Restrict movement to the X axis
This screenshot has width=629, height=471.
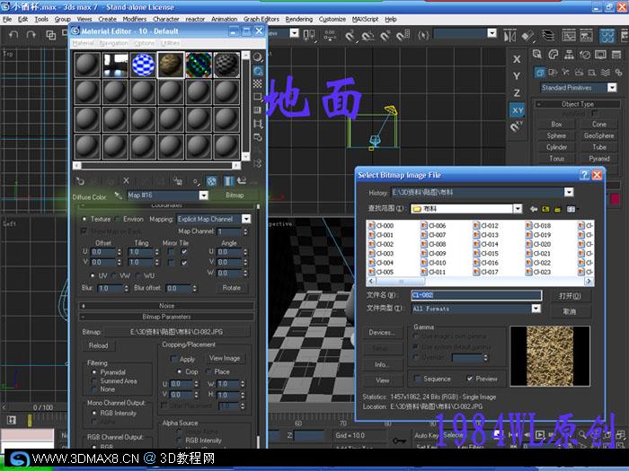click(x=517, y=59)
